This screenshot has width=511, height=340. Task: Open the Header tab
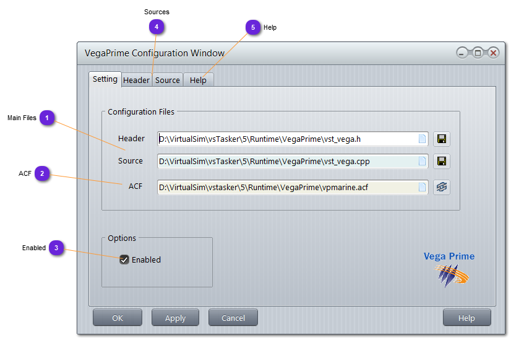136,81
